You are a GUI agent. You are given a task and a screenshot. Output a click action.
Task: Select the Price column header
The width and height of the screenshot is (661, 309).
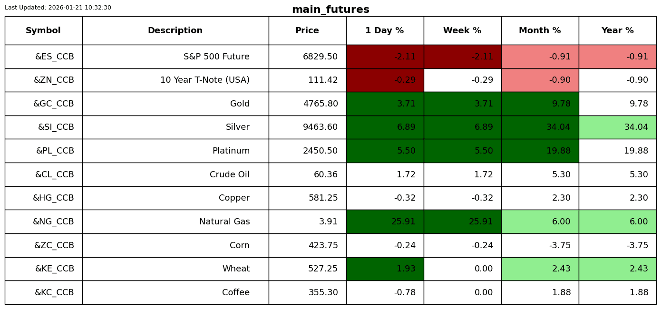(x=307, y=31)
